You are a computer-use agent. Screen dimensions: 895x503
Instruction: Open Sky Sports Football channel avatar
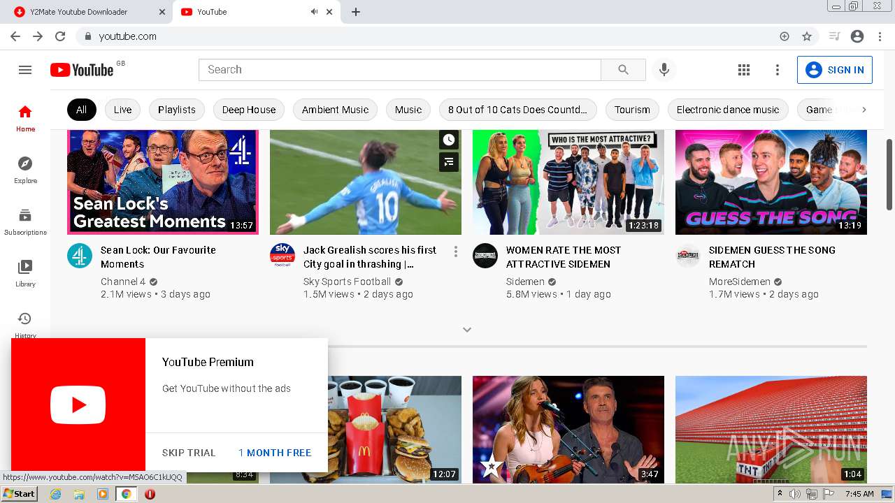point(282,256)
